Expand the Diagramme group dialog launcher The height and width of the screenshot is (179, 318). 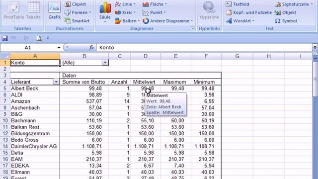coord(192,28)
